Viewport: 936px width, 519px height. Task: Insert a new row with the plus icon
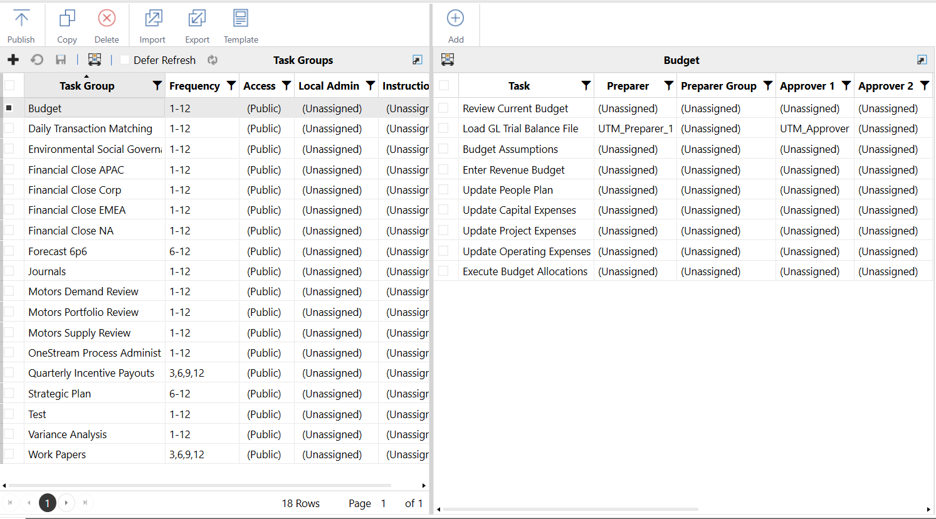click(x=13, y=60)
